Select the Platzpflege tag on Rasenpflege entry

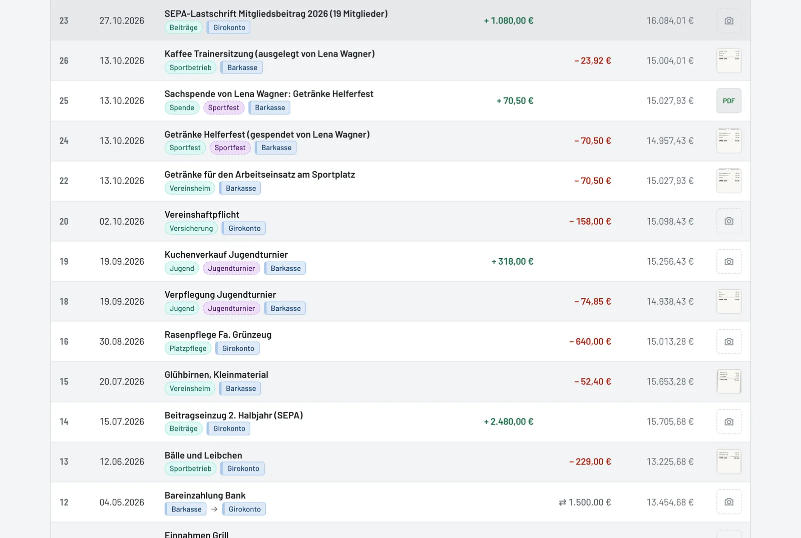coord(188,348)
